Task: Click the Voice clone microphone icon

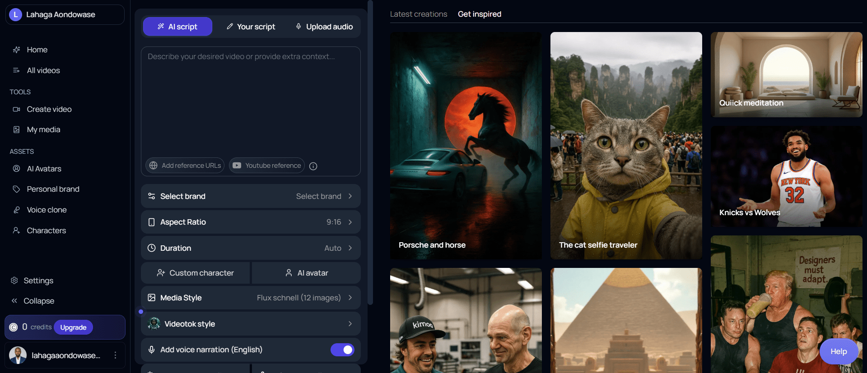Action: (x=16, y=210)
